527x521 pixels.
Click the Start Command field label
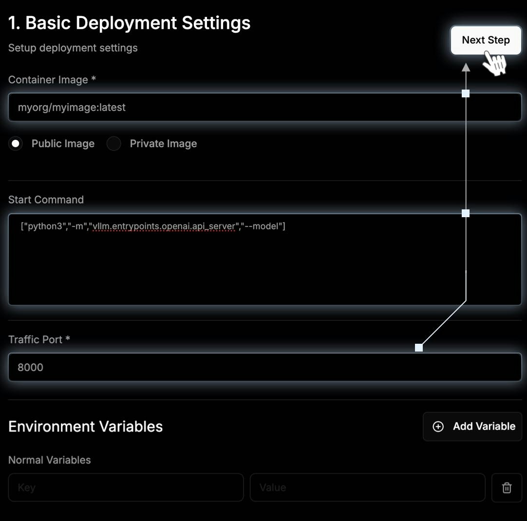pyautogui.click(x=46, y=200)
